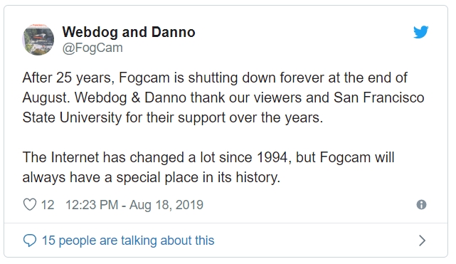The width and height of the screenshot is (456, 264).
Task: Open the FogCam profile avatar
Action: tap(38, 40)
